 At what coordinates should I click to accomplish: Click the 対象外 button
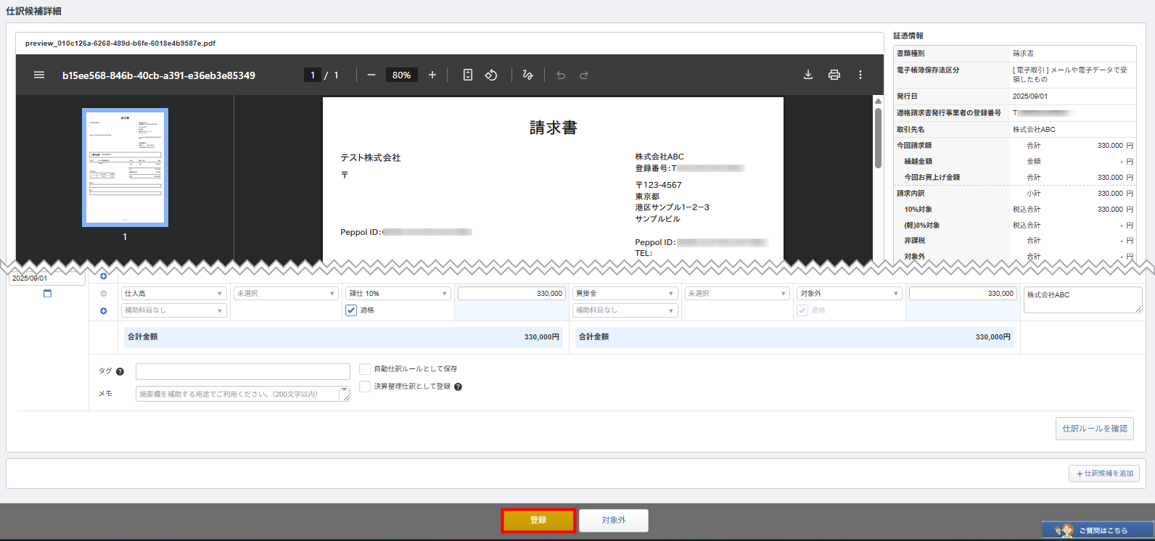click(x=613, y=521)
